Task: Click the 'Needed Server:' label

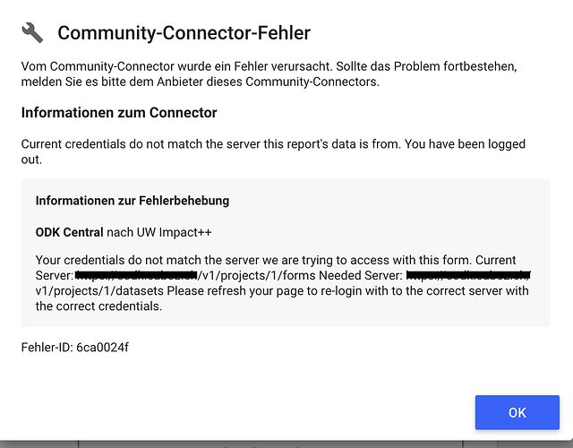Action: pos(361,275)
